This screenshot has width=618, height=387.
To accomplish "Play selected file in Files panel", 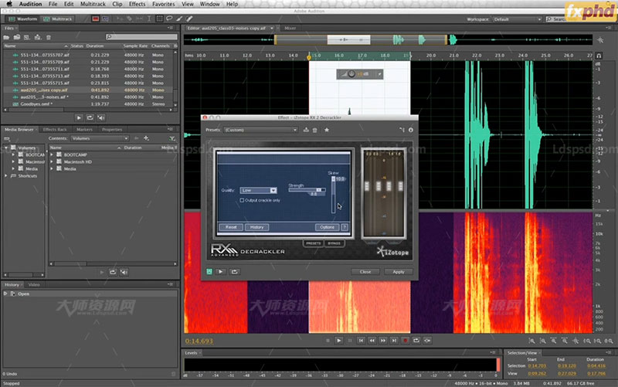I will click(x=79, y=117).
